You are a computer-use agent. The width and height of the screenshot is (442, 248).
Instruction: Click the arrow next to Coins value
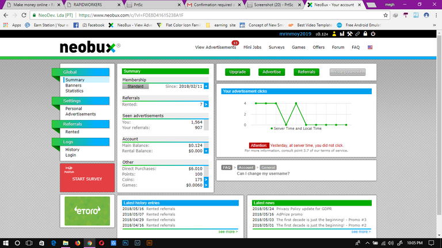coord(207,179)
